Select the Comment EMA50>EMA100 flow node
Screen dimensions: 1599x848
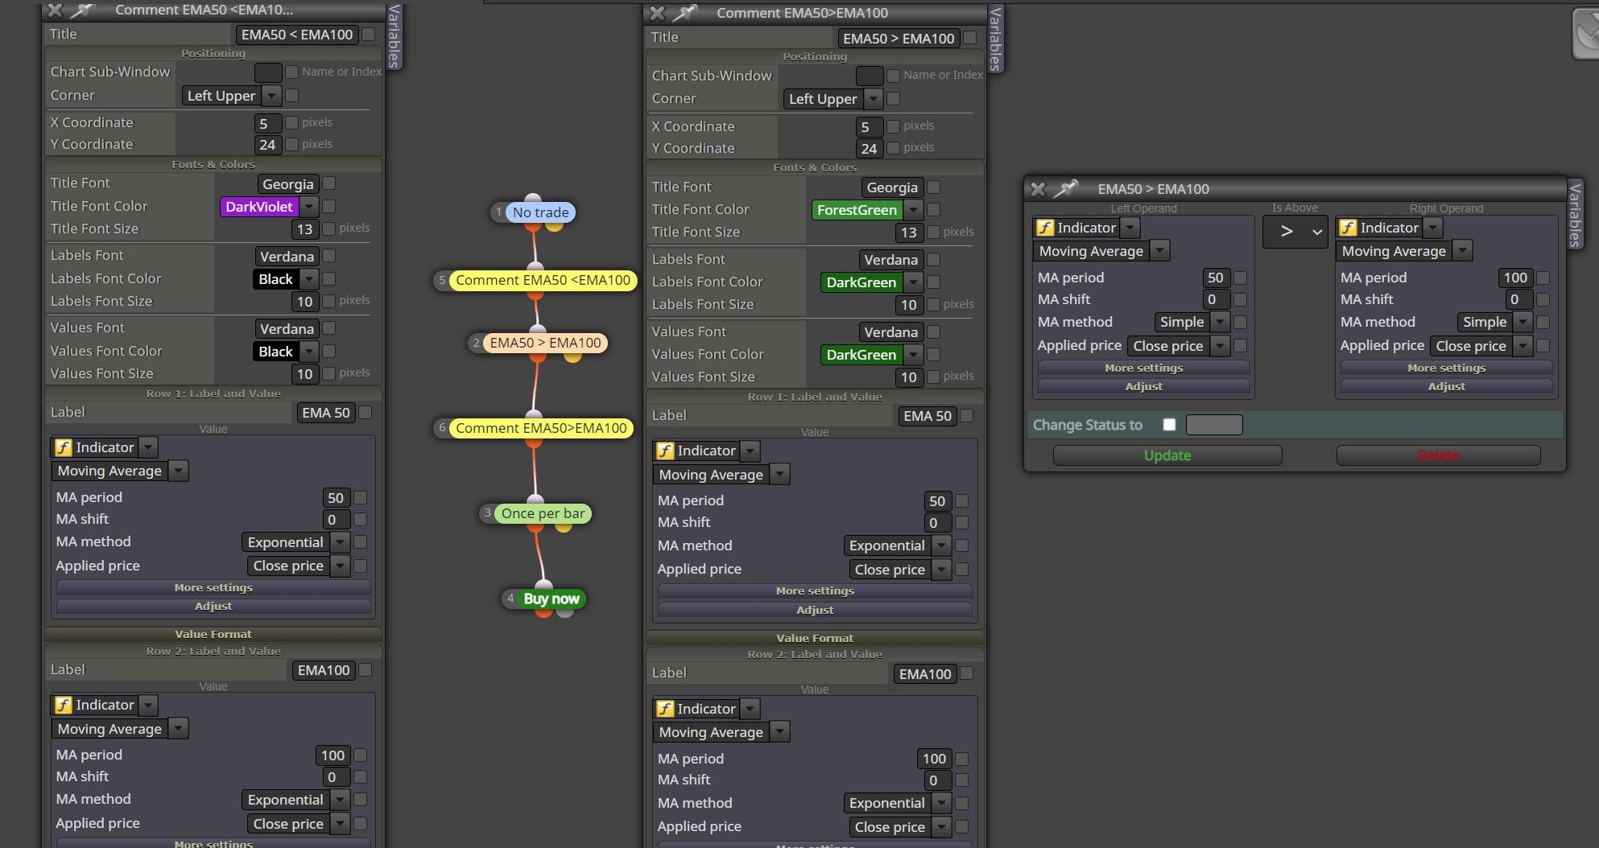coord(541,428)
